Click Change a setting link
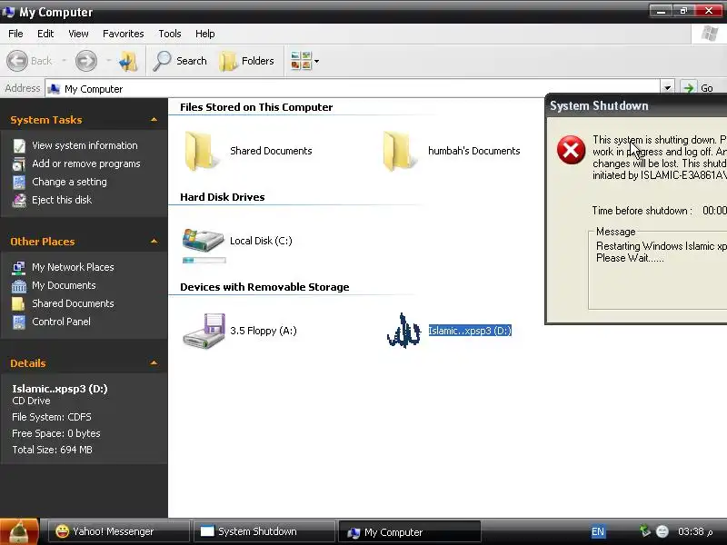This screenshot has height=545, width=727. click(70, 182)
